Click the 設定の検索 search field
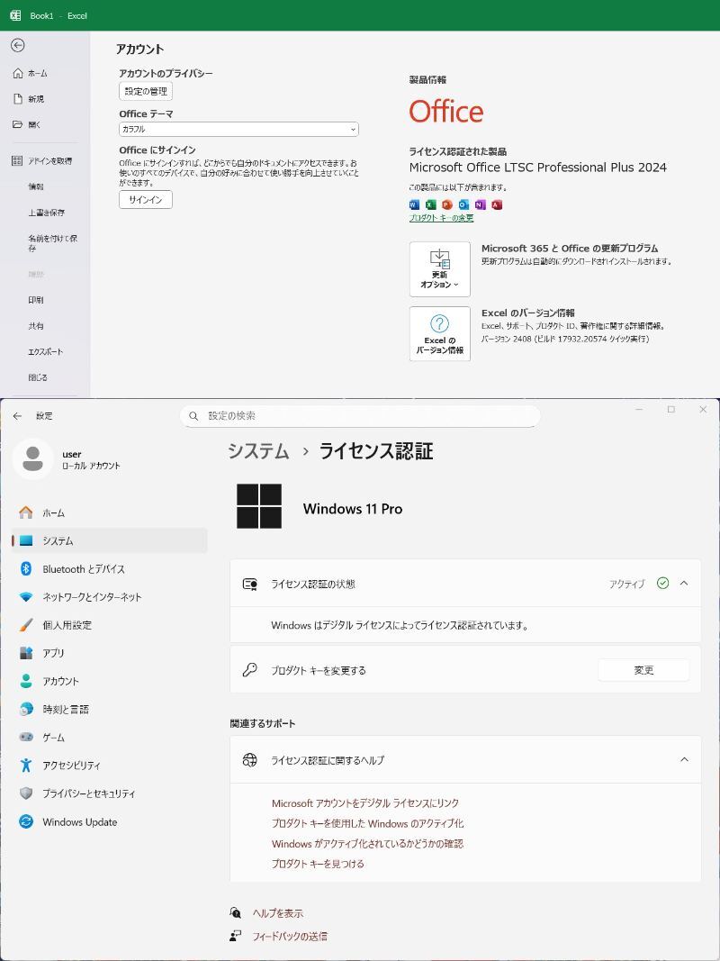This screenshot has height=961, width=720. pyautogui.click(x=360, y=415)
